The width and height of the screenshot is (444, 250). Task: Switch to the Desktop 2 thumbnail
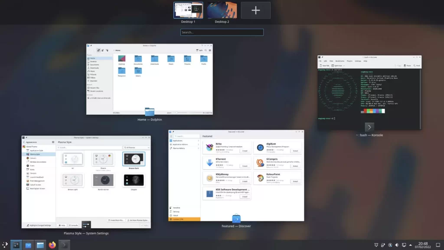coord(222,10)
